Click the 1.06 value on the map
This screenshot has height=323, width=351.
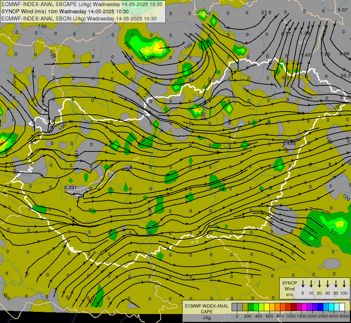click(x=305, y=33)
